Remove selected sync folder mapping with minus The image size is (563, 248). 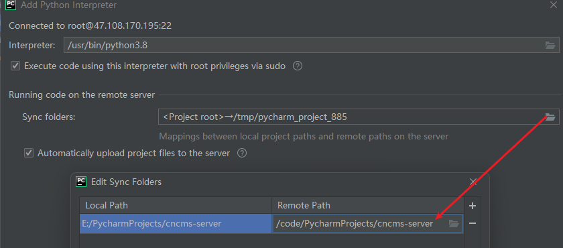click(x=473, y=223)
